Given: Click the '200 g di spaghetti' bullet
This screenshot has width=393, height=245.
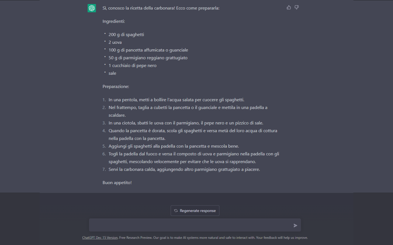Looking at the screenshot, I should click(126, 35).
